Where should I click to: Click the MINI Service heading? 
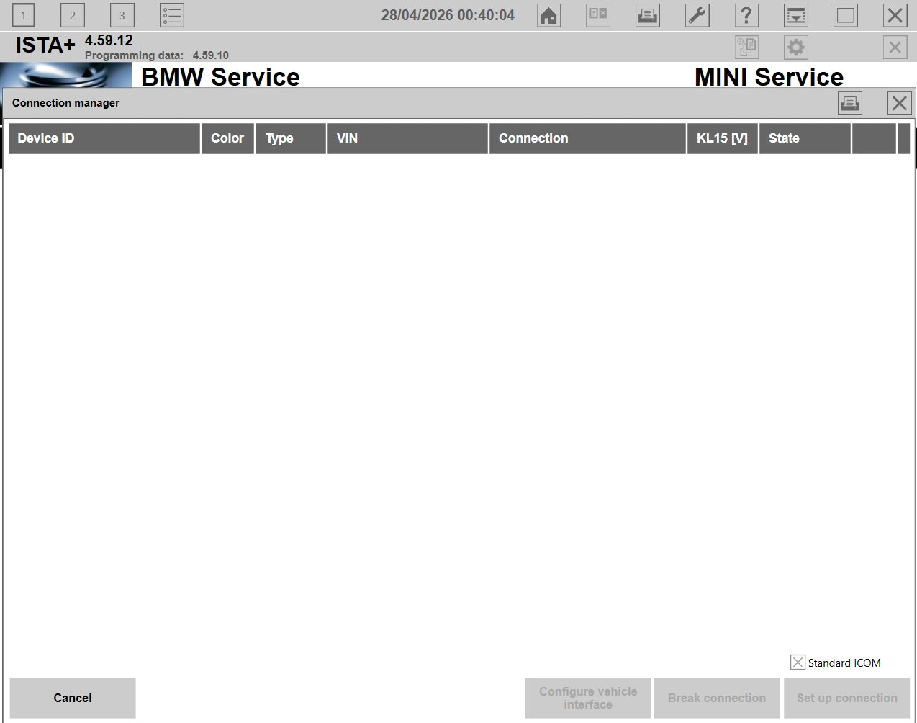point(769,76)
